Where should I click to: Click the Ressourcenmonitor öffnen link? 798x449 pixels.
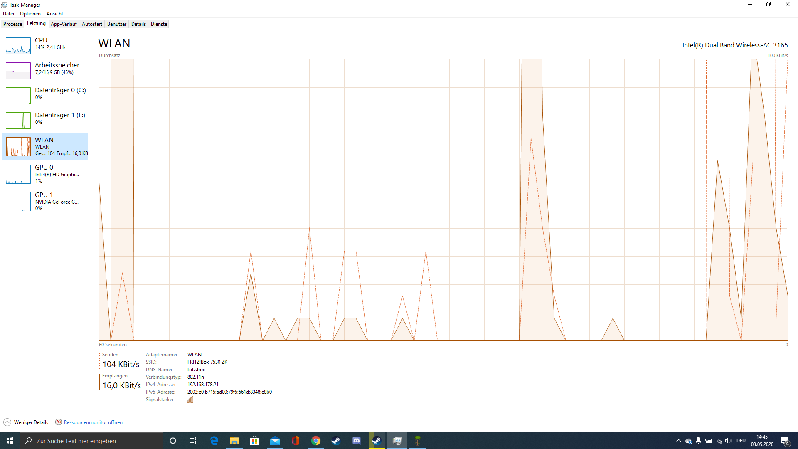93,422
